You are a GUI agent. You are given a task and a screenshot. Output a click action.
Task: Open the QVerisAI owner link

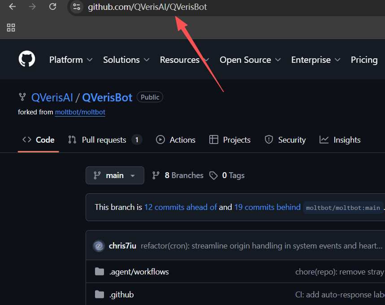[52, 98]
